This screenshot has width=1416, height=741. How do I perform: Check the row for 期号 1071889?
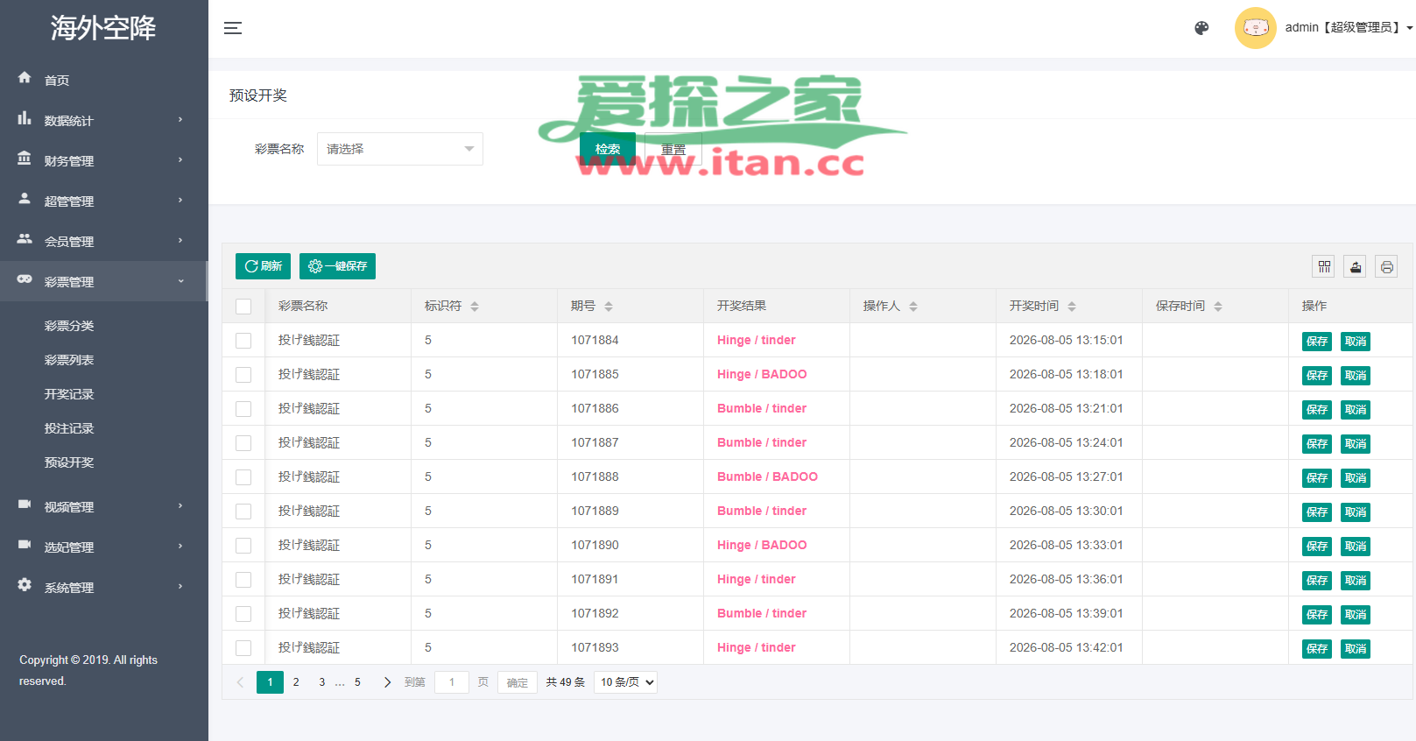click(x=243, y=512)
